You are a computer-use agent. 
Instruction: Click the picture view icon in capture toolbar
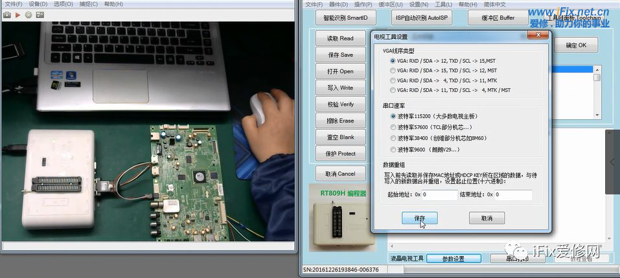(x=40, y=14)
